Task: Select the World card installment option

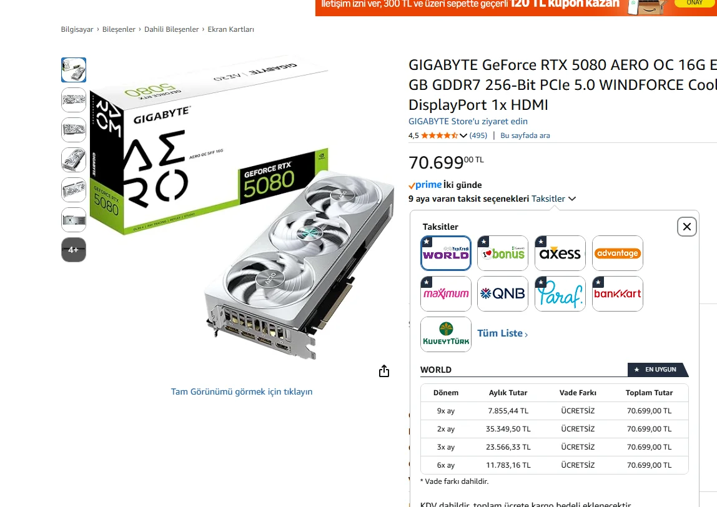Action: click(446, 253)
